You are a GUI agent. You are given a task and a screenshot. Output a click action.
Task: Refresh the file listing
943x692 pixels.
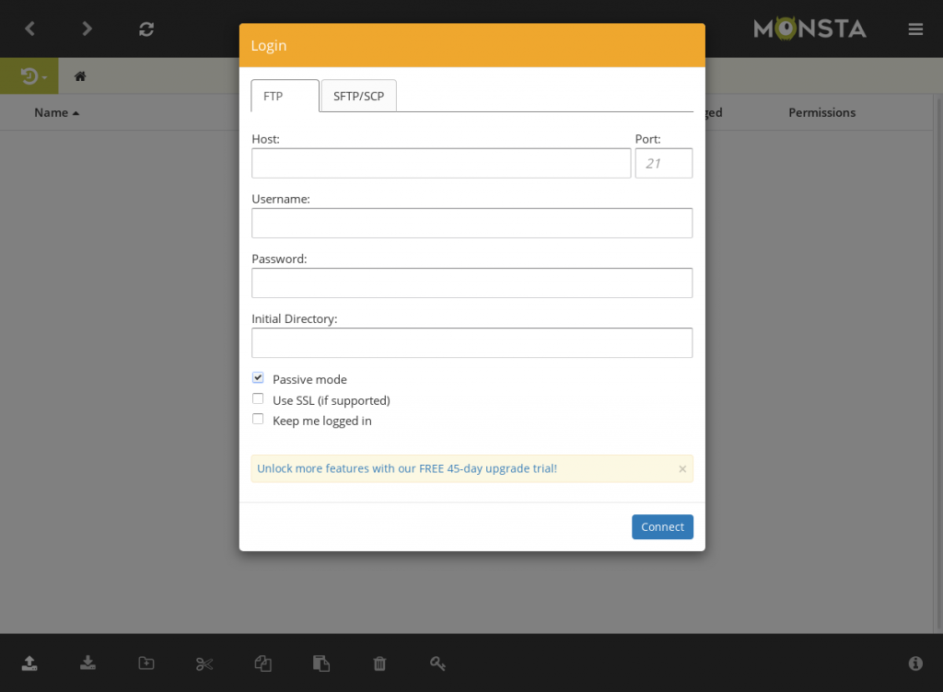(x=146, y=29)
